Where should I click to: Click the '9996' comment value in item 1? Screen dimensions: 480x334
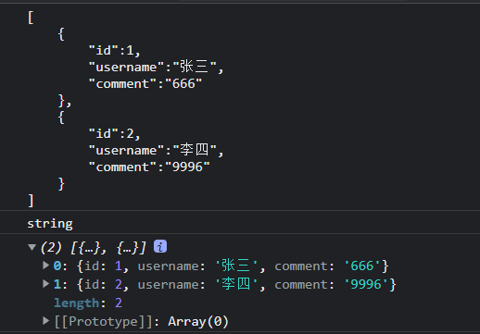366,284
